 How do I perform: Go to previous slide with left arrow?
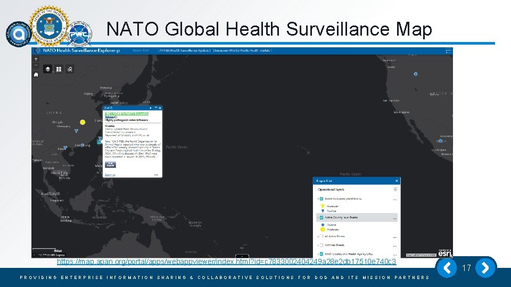pos(447,268)
